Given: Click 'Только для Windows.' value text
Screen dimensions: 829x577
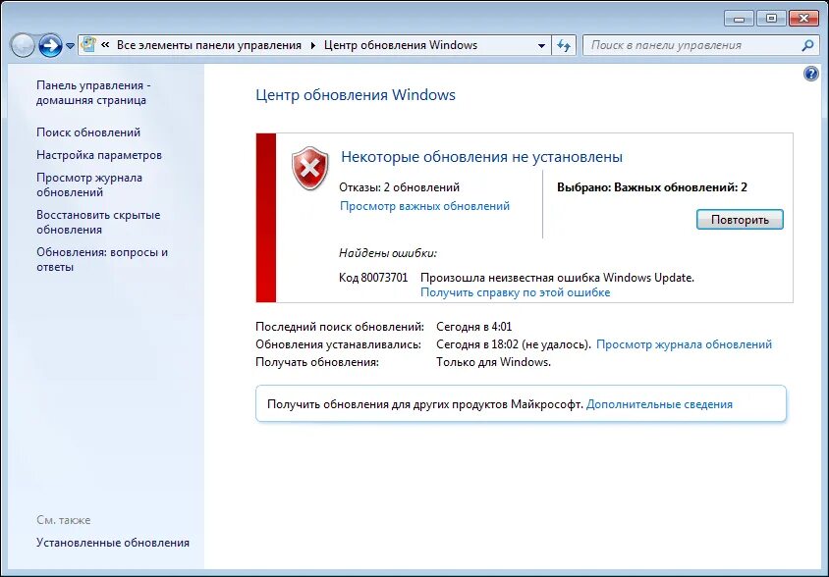Looking at the screenshot, I should click(x=493, y=362).
